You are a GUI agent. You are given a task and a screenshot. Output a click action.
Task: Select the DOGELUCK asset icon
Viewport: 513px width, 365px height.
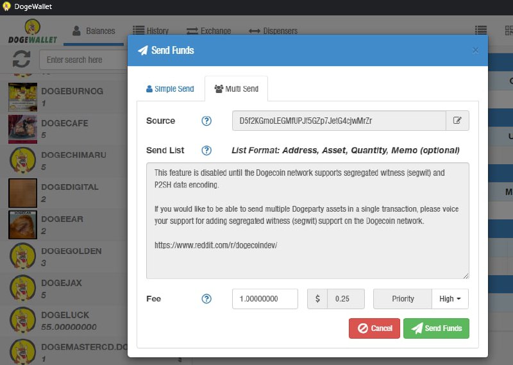pos(22,320)
